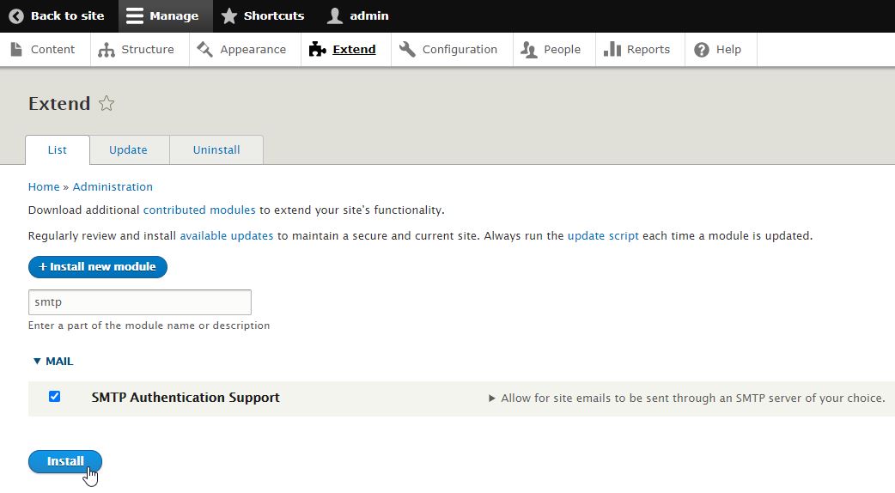Screen dimensions: 895x493
Task: Open Shortcuts via the star icon
Action: click(x=228, y=16)
